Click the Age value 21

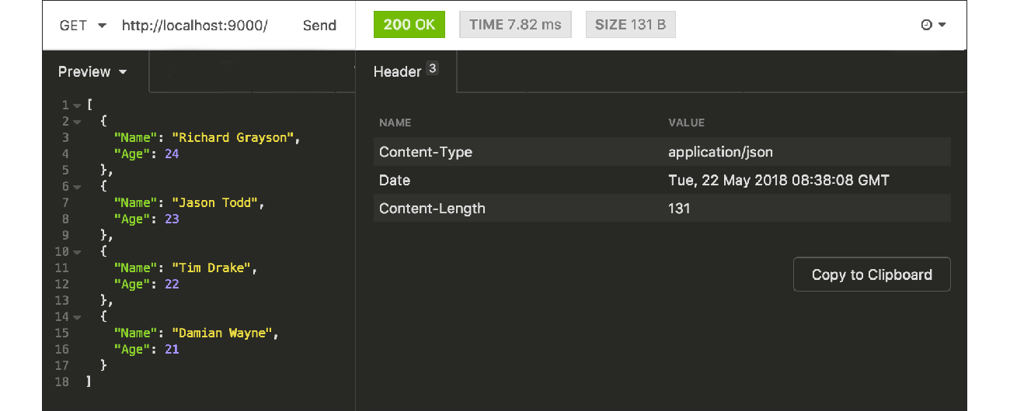pos(172,349)
